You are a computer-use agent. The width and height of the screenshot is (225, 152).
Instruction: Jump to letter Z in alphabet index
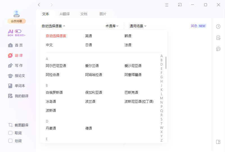tap(161, 140)
